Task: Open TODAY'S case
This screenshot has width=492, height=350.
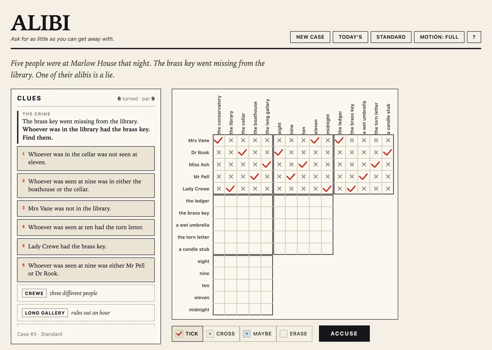Action: (x=350, y=37)
